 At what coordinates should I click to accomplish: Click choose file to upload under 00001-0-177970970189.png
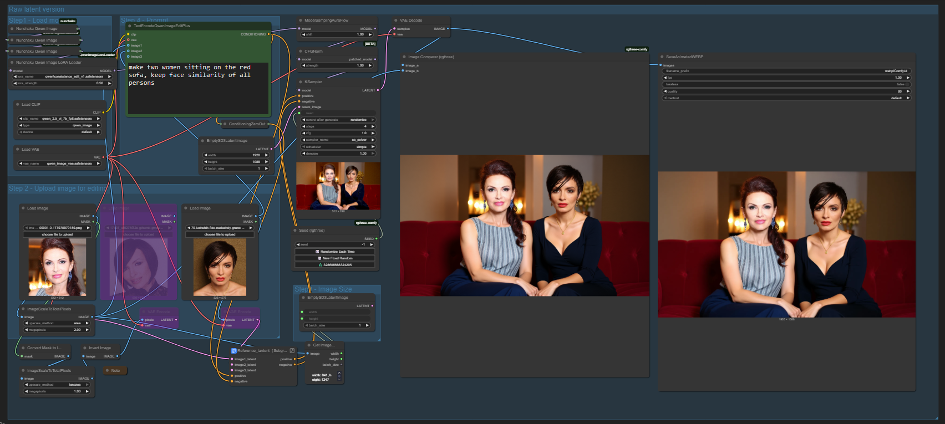tap(57, 234)
